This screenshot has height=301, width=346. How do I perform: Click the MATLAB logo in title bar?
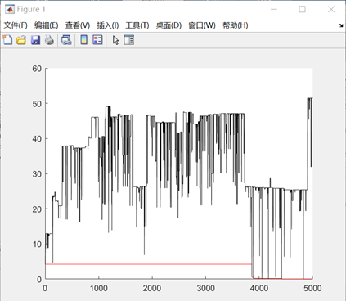point(10,9)
